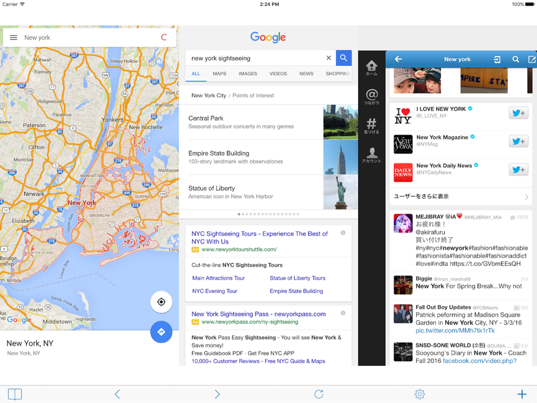Open I LOVE NEW YORK profile avatar
The image size is (537, 403).
click(x=403, y=116)
